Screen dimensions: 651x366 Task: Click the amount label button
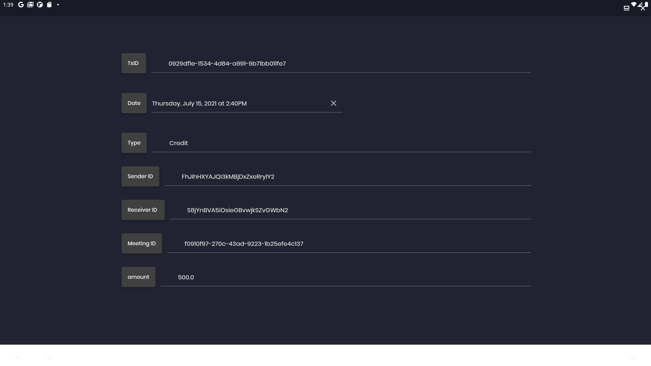pos(138,277)
